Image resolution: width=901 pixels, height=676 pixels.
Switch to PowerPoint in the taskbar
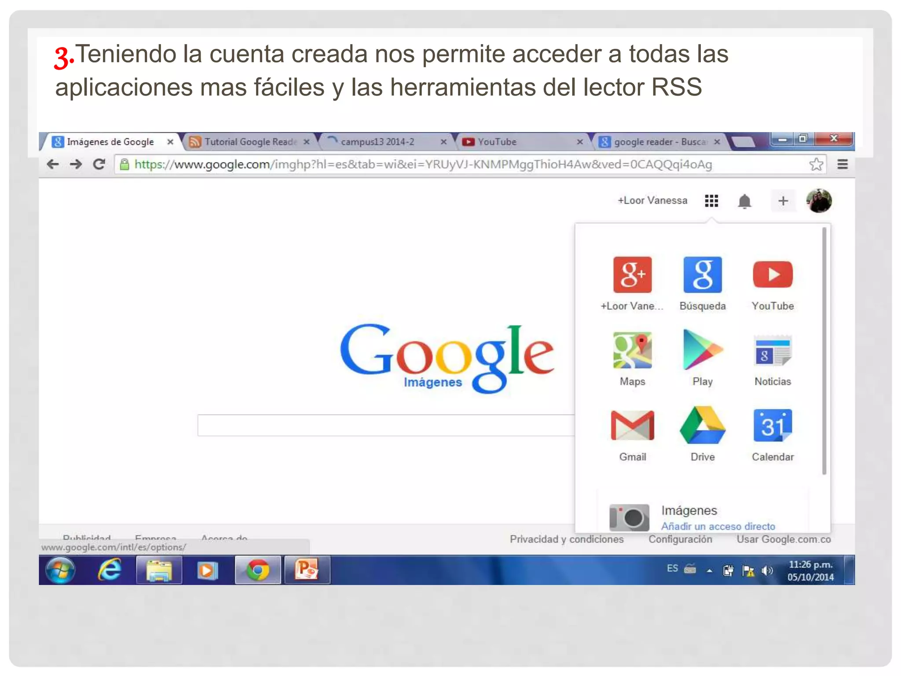coord(307,570)
